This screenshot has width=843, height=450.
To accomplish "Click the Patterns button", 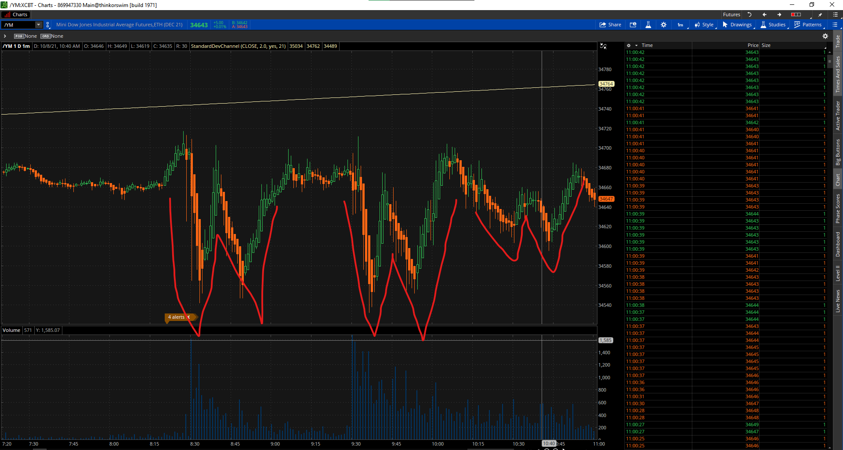I will (807, 25).
